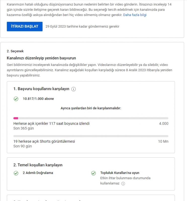Click green checkmark next to abone count
Viewport: 187px width, 201px height.
16,99
